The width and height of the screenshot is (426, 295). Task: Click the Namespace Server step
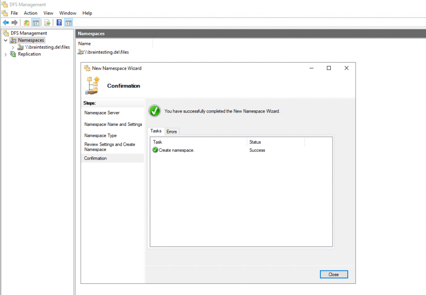(x=102, y=112)
